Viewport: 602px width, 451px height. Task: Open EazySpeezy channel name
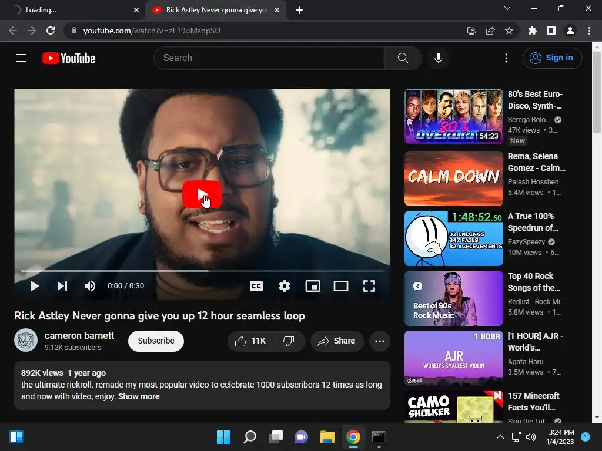526,241
